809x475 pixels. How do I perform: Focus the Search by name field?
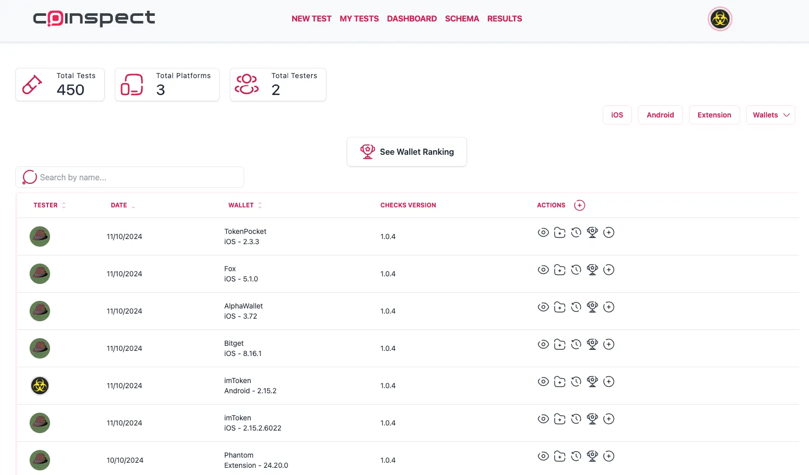pyautogui.click(x=130, y=177)
